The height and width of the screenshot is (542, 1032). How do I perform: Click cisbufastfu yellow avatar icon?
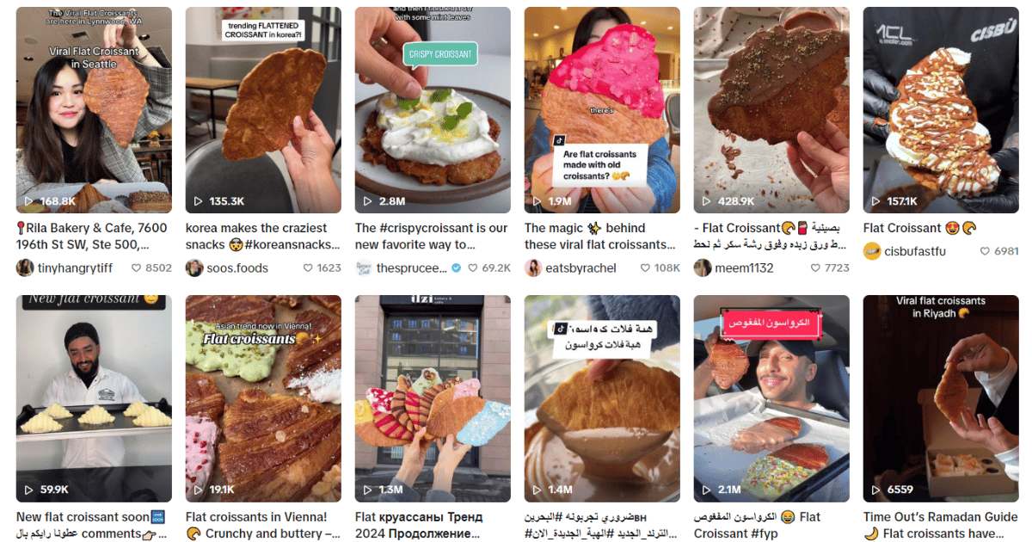872,251
